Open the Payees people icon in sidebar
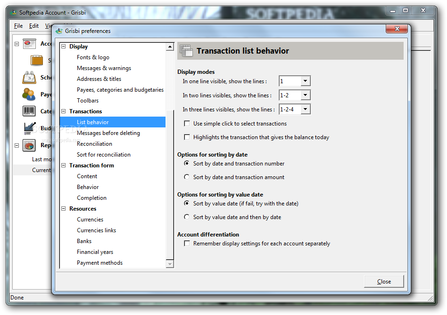Viewport: 447px width, 315px height. 29,94
